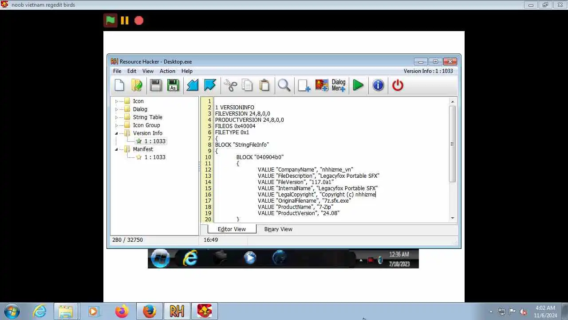The image size is (568, 320).
Task: Click the Save floppy disk icon
Action: (x=156, y=85)
